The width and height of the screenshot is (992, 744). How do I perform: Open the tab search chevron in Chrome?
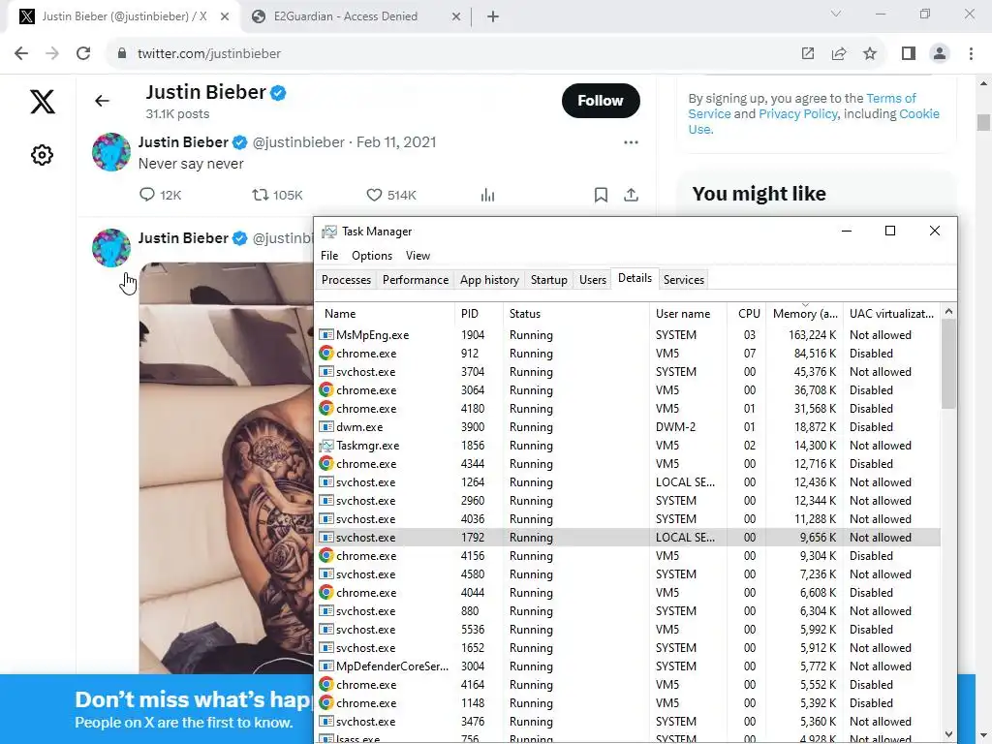point(836,14)
